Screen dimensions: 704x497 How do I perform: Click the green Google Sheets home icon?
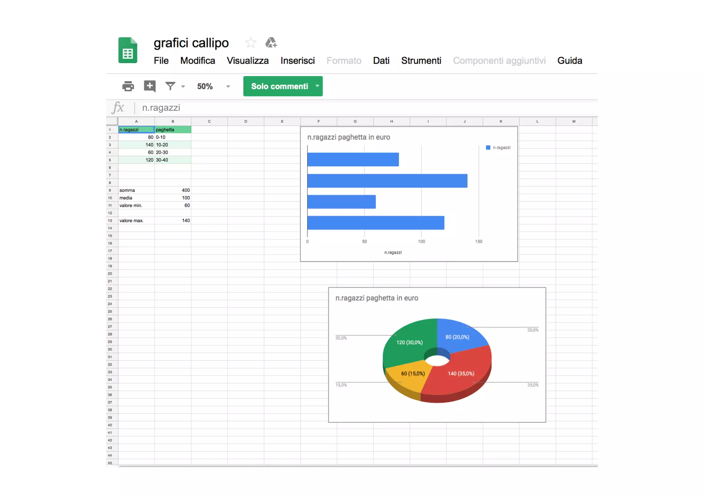[x=128, y=50]
